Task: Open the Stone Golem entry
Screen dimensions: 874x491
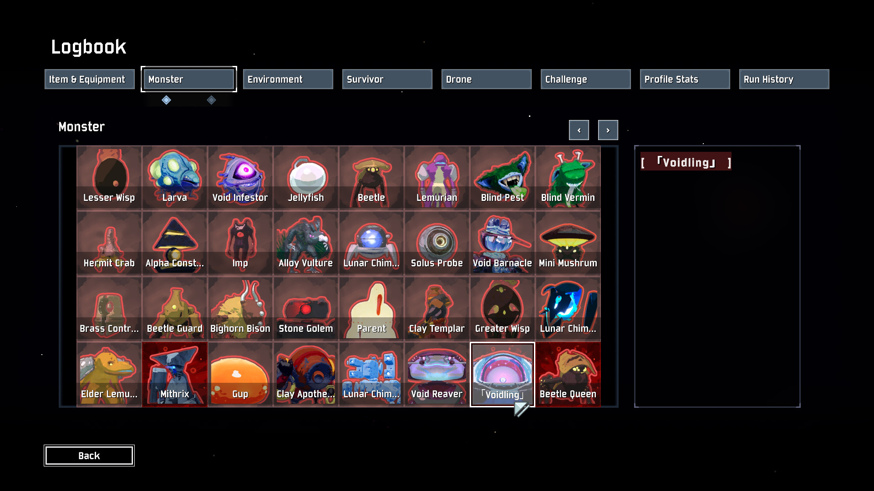Action: tap(306, 309)
